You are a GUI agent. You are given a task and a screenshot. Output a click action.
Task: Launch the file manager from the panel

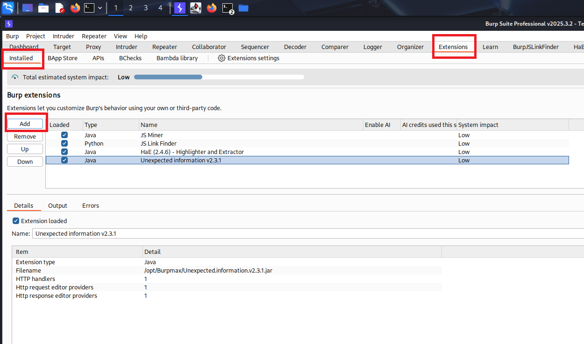(x=43, y=8)
